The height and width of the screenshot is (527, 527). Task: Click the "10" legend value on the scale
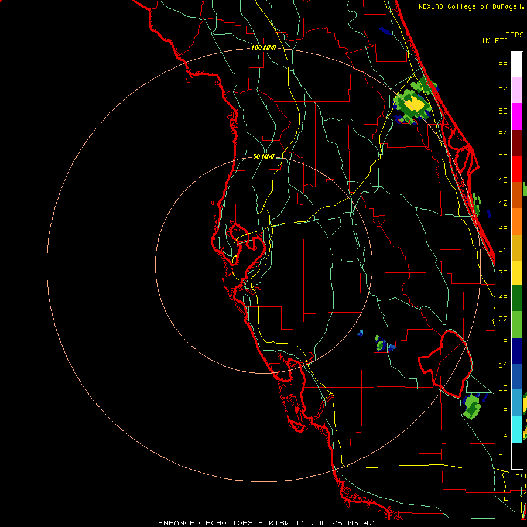[503, 388]
